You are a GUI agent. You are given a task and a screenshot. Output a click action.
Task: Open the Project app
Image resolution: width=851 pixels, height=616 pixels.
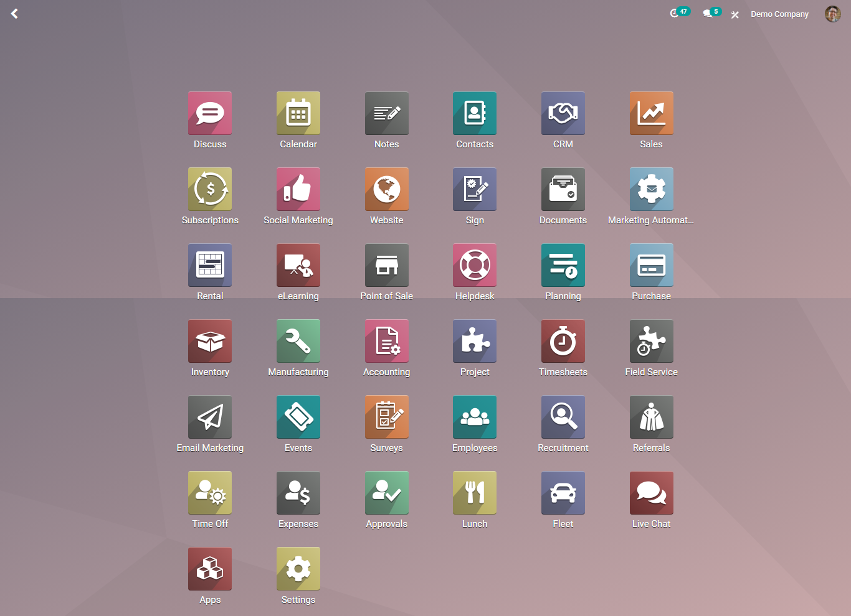tap(475, 341)
